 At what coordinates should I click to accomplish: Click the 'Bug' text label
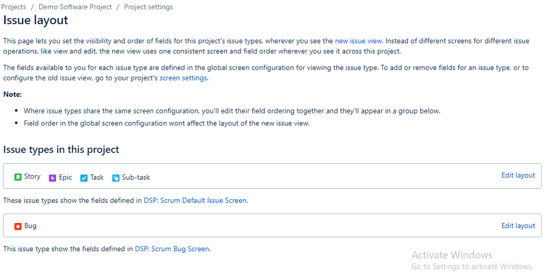pos(30,226)
